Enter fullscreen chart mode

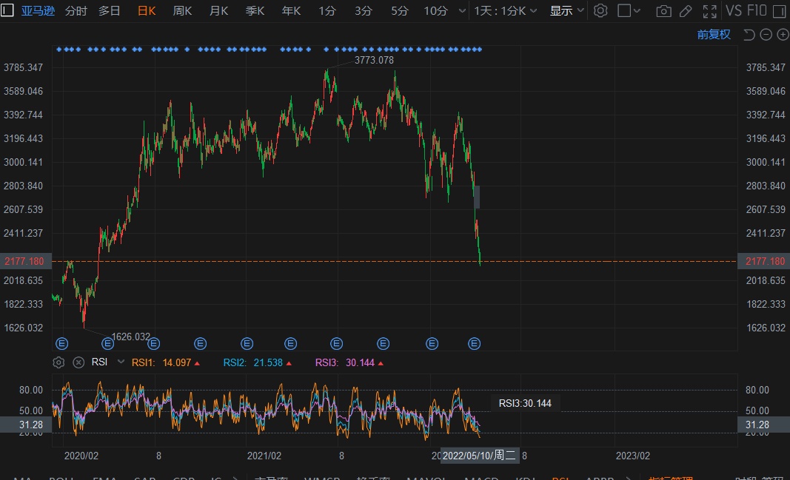tap(709, 11)
